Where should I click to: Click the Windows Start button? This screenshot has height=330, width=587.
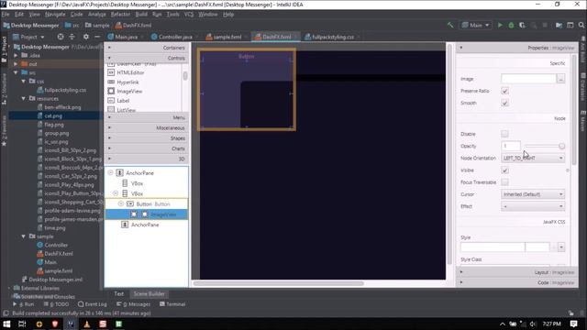(x=6, y=324)
